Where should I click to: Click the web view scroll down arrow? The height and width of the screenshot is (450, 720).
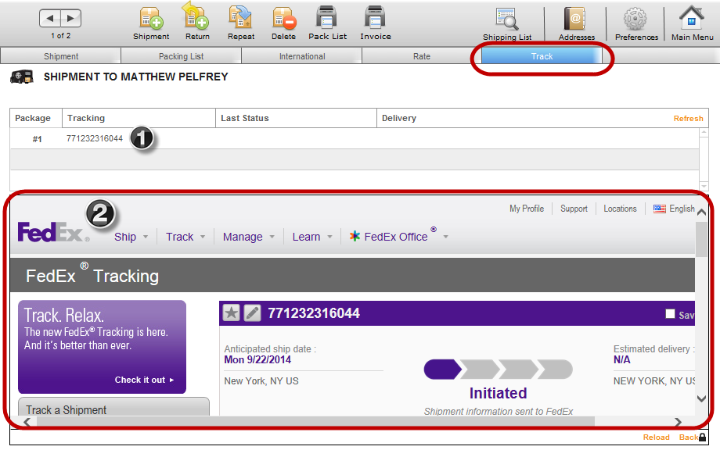pyautogui.click(x=701, y=398)
